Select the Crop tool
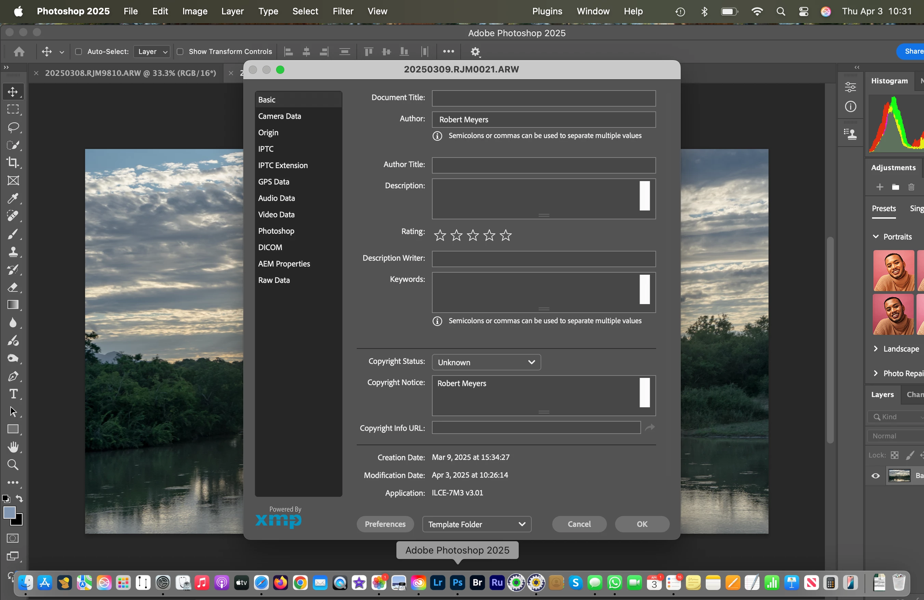Viewport: 924px width, 600px height. click(13, 162)
